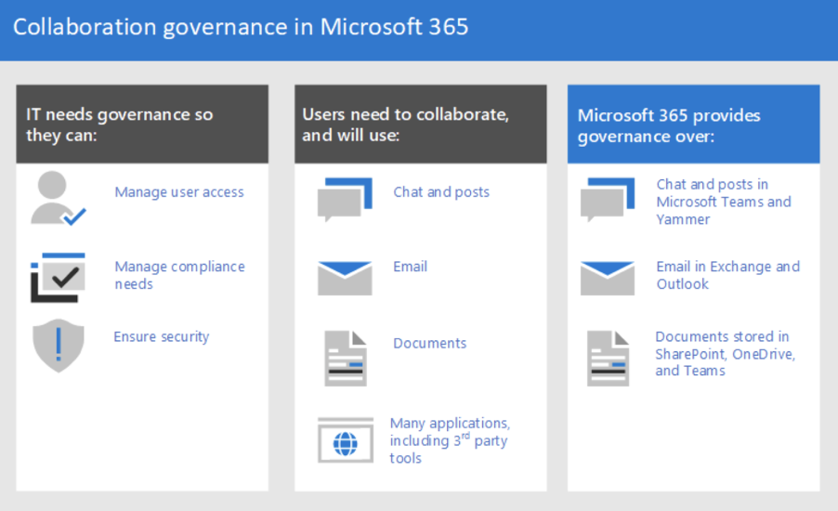
Task: Click chat icon next to Teams and Yammer
Action: [608, 200]
